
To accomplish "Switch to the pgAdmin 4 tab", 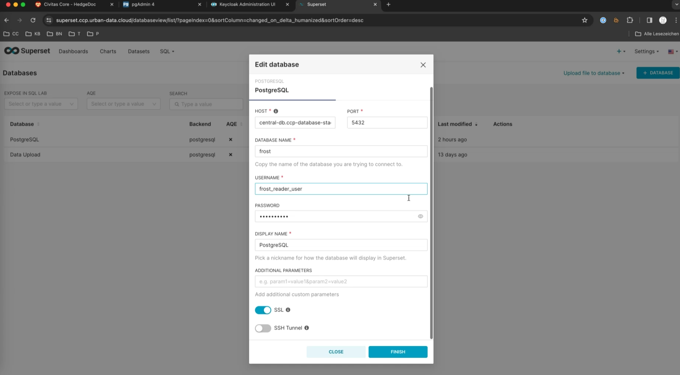I will (162, 4).
